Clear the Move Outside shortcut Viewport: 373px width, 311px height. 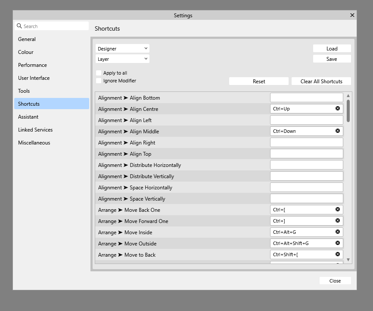click(338, 243)
